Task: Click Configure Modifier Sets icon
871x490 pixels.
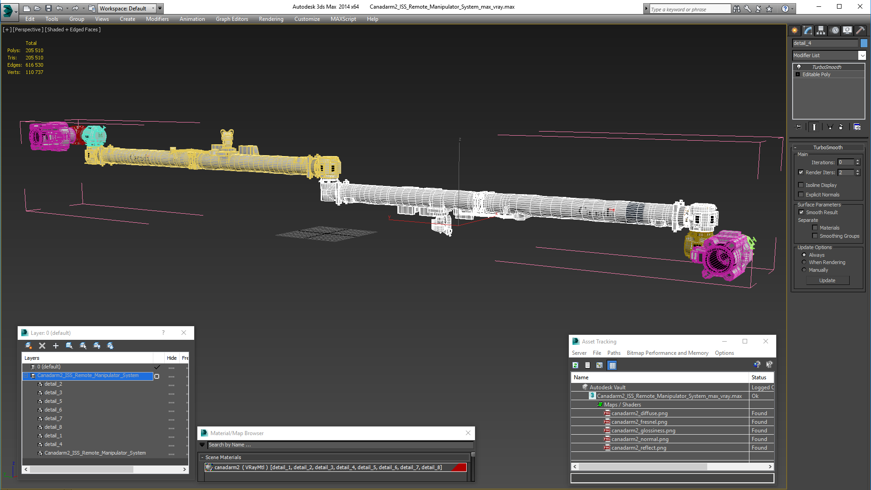Action: pos(857,127)
